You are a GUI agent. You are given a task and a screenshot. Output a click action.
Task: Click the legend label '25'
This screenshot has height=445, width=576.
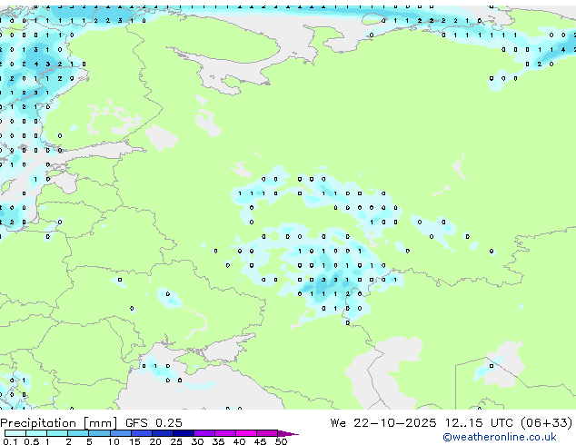(x=176, y=441)
